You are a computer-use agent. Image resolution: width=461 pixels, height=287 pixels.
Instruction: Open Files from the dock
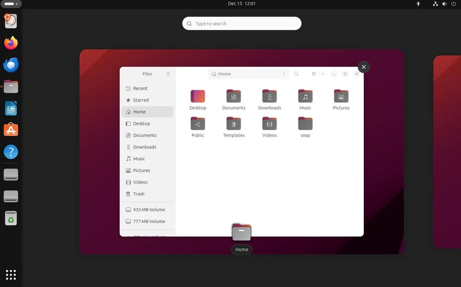pyautogui.click(x=11, y=87)
